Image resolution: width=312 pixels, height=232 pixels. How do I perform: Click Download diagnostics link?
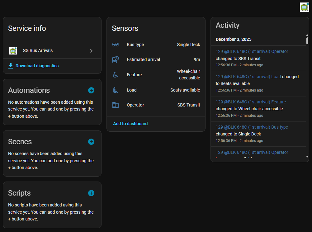click(x=37, y=66)
